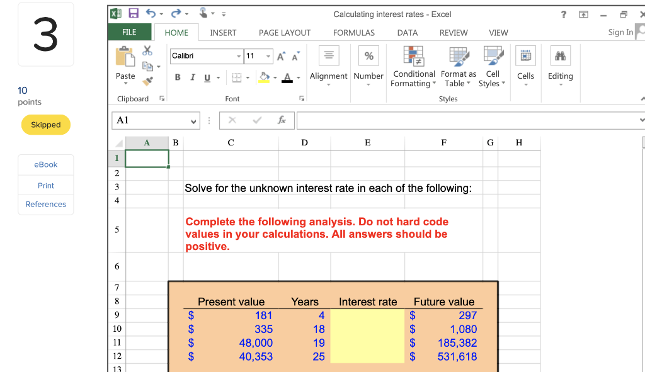This screenshot has width=645, height=372.
Task: Cut selection with scissors icon
Action: [x=147, y=50]
